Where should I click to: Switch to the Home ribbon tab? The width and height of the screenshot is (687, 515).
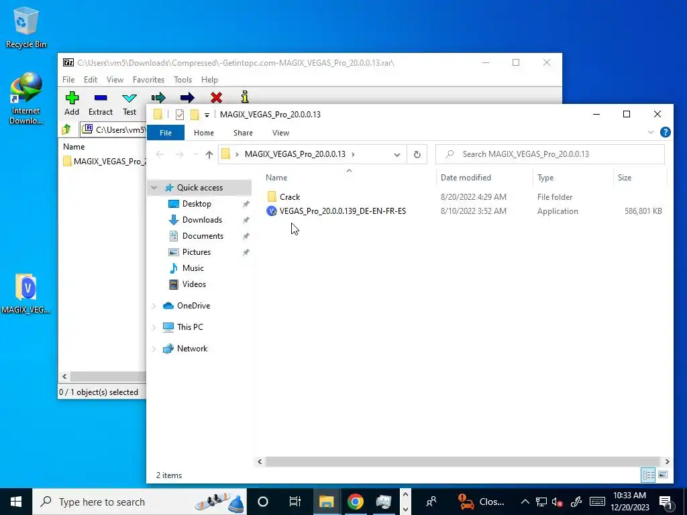click(x=204, y=133)
